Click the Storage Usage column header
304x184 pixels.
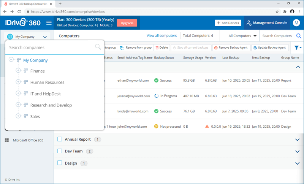[193, 57]
